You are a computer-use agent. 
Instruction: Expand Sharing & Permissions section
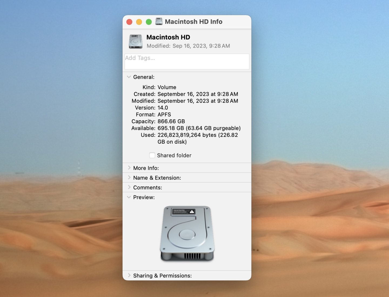tap(129, 275)
